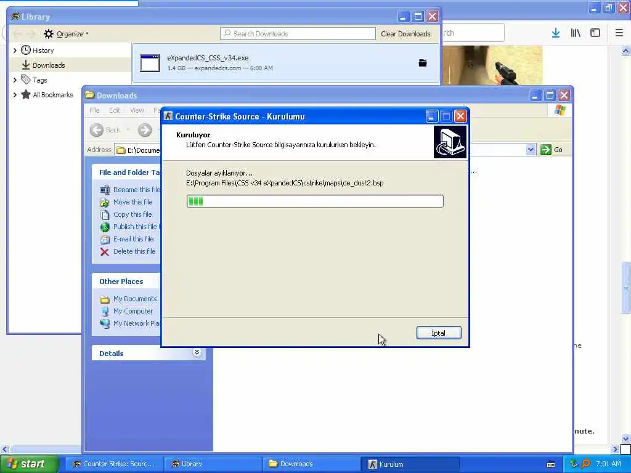This screenshot has width=631, height=473.
Task: Switch to Library taskbar item
Action: click(213, 464)
